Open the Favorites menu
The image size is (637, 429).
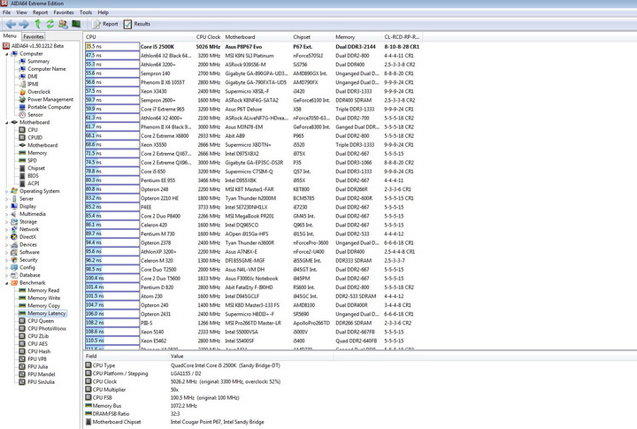[64, 12]
